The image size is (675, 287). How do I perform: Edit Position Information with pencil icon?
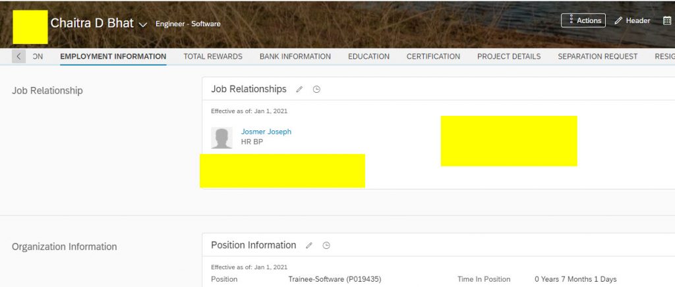coord(309,246)
